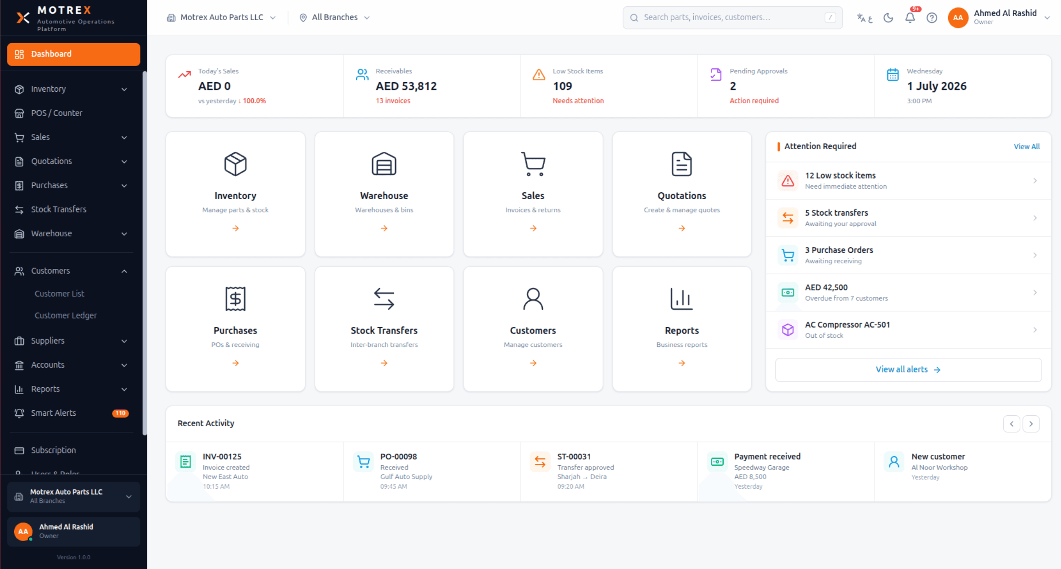Image resolution: width=1061 pixels, height=569 pixels.
Task: Open sidebar bottom company branch switcher
Action: (x=73, y=496)
